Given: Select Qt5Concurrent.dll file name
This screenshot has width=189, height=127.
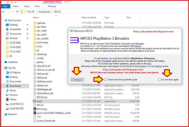Looking at the screenshot, I should click(x=46, y=70).
